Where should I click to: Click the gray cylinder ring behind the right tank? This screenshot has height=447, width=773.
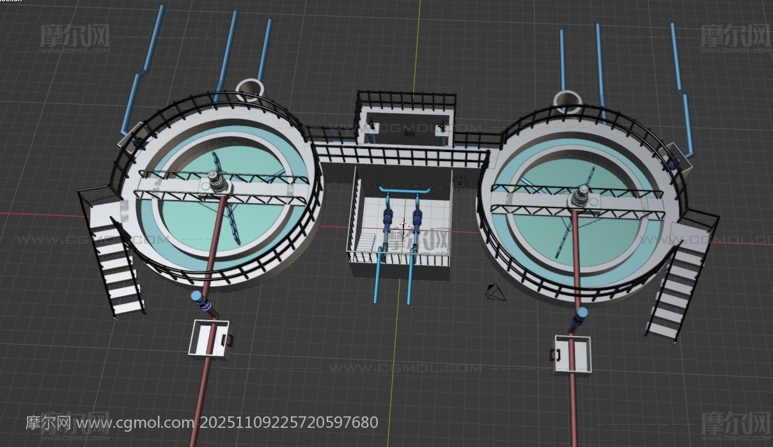567,100
